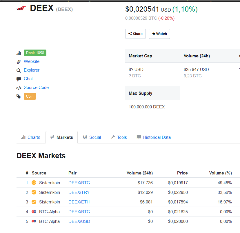Click the Market Cap header

coord(140,56)
